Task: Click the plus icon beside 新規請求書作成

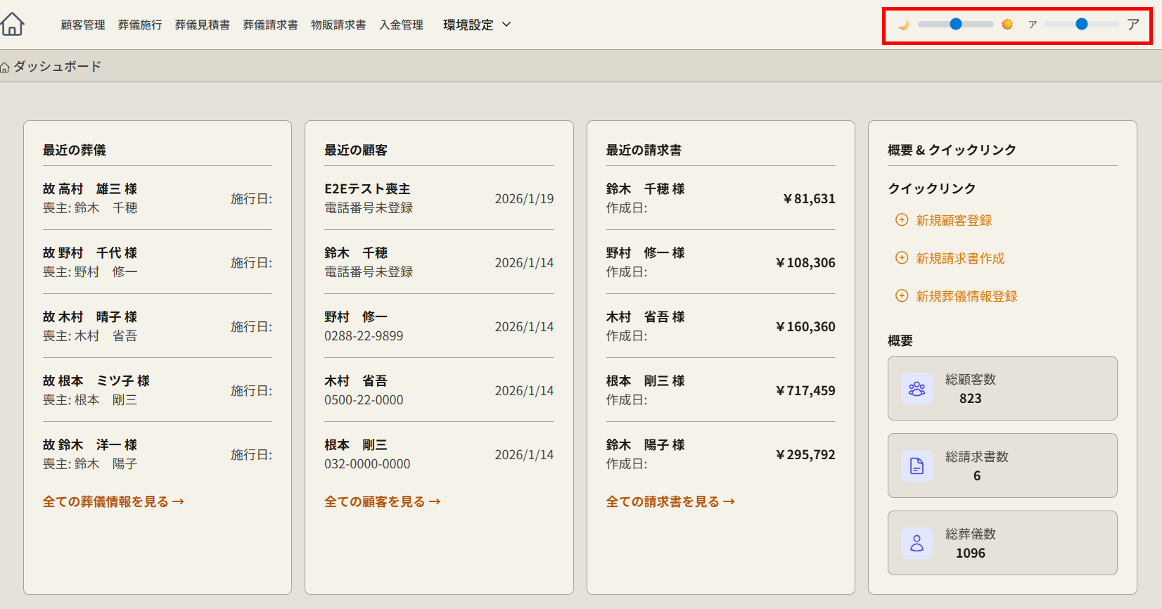Action: [902, 258]
